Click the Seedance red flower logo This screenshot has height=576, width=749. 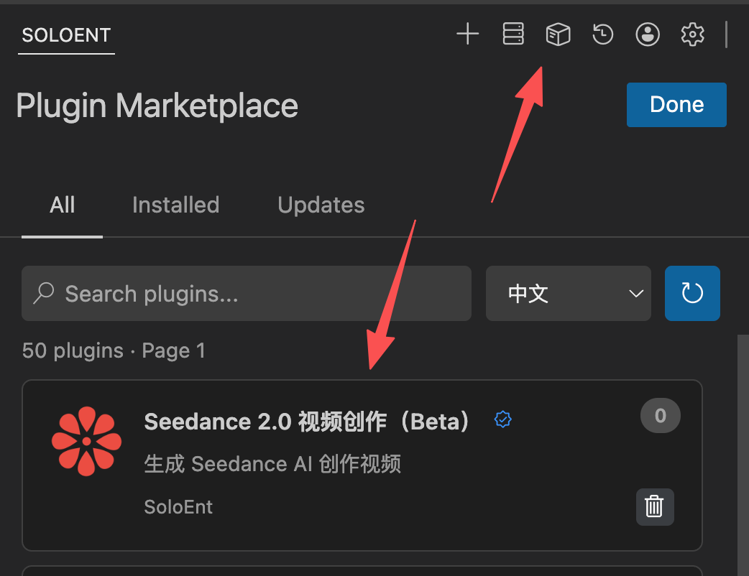point(86,441)
